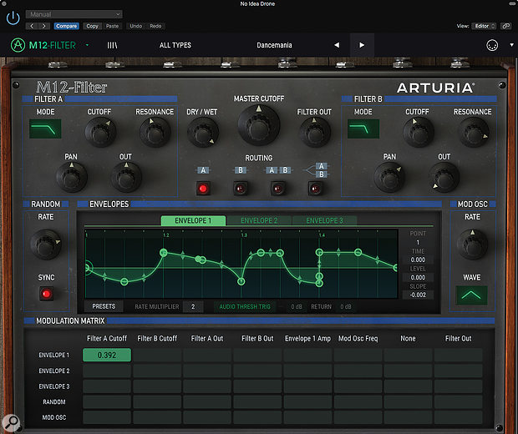Click the Filter B Pan knob
This screenshot has width=518, height=434.
[390, 178]
